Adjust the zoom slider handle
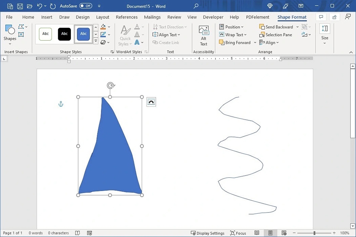Image resolution: width=356 pixels, height=237 pixels. [x=314, y=233]
